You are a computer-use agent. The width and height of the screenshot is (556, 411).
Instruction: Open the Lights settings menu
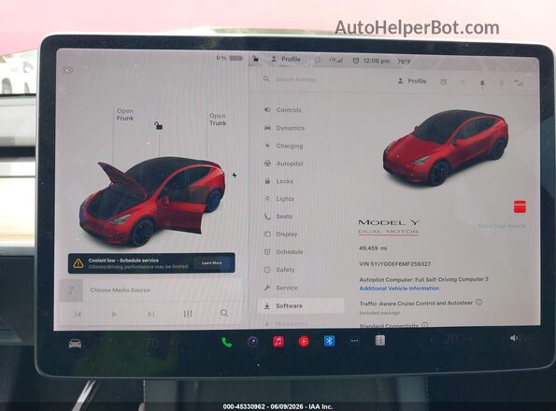tap(279, 199)
